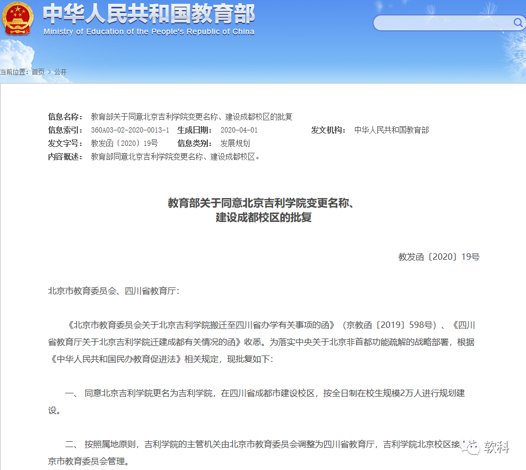Open the 首页 breadcrumb link
Viewport: 526px width, 470px height.
[x=38, y=72]
